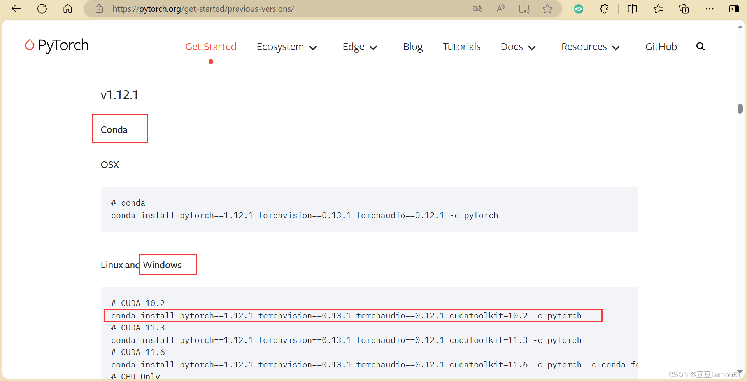Screen dimensions: 747x381
Task: Click the OSX conda install command line
Action: click(x=305, y=215)
